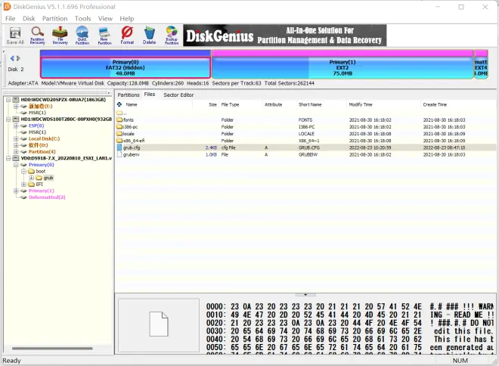The image size is (499, 366).
Task: Sort by the File Type column header
Action: pyautogui.click(x=230, y=104)
